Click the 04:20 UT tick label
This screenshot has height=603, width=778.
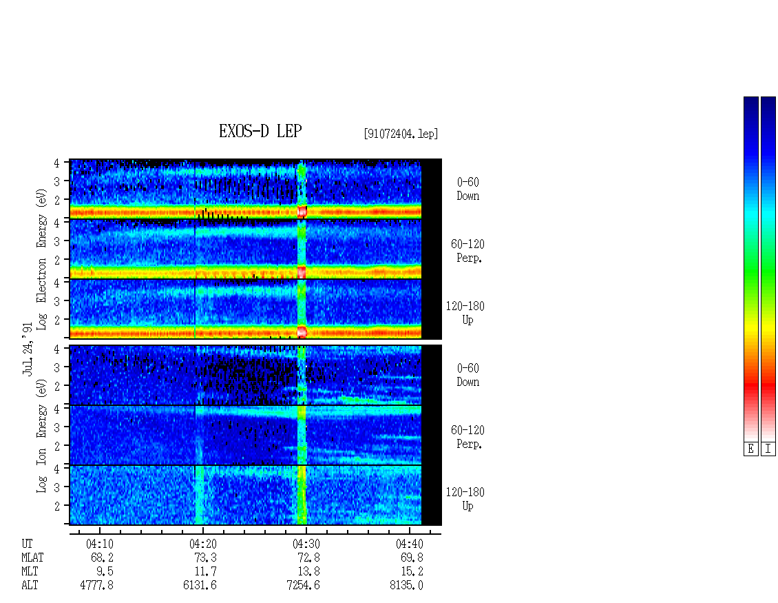pyautogui.click(x=203, y=544)
